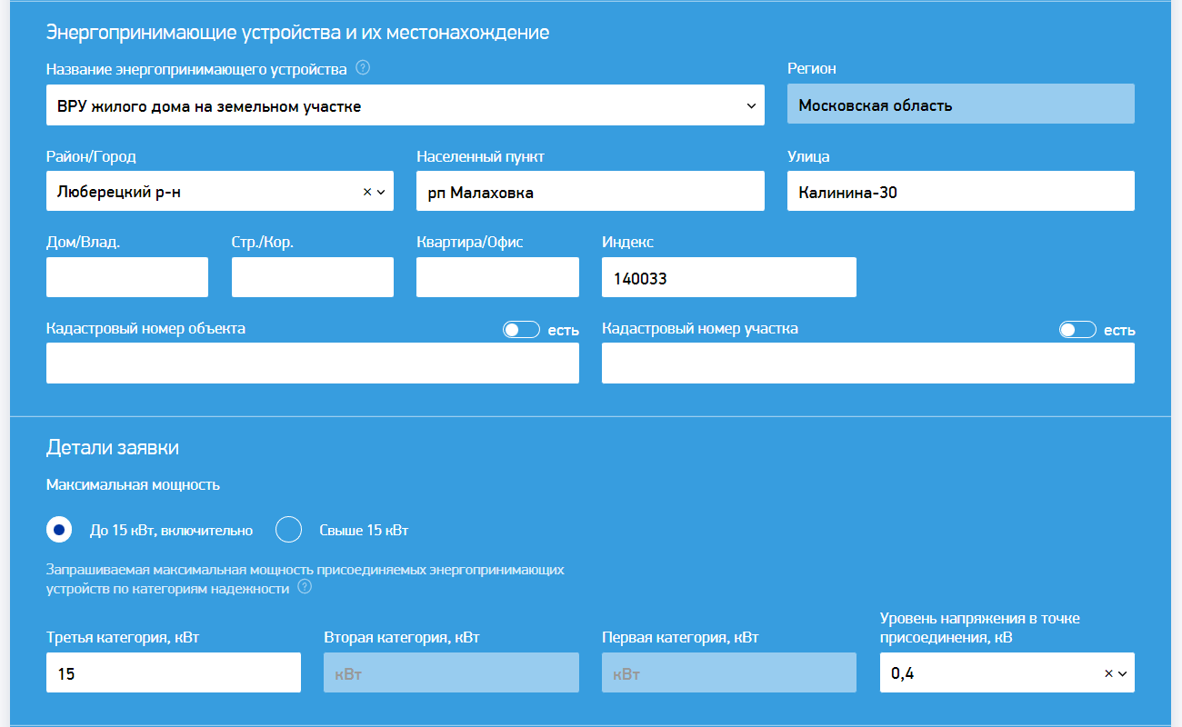Image resolution: width=1182 pixels, height=727 pixels.
Task: Expand Район/Город dropdown arrow
Action: point(381,192)
